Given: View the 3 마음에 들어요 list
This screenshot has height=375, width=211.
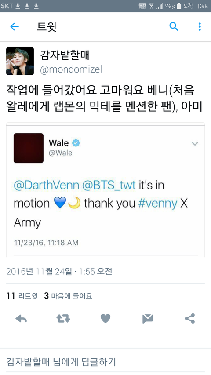Looking at the screenshot, I should [x=68, y=296].
